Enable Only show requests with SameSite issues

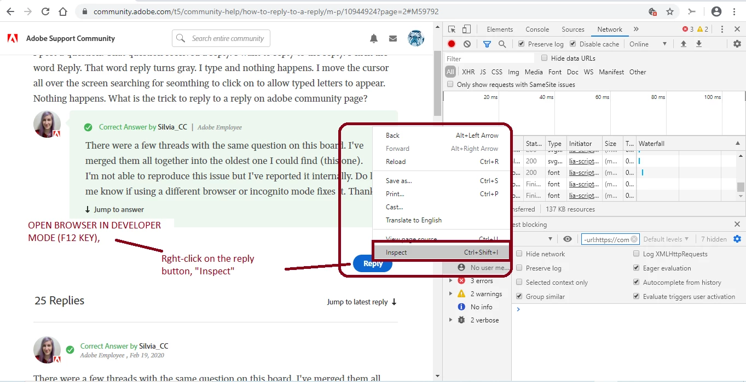pos(450,85)
